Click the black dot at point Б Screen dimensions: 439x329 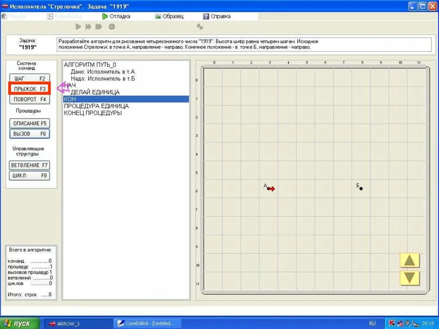361,189
